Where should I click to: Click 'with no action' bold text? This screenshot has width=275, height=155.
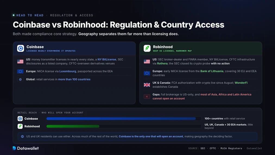[220, 63]
